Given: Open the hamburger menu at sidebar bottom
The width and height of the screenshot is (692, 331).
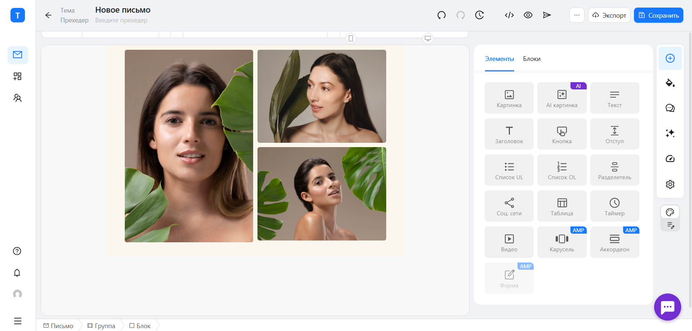Looking at the screenshot, I should [18, 321].
